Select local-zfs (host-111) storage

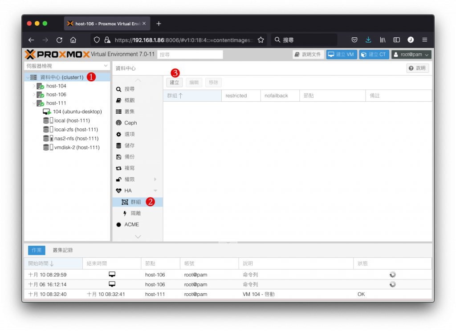tap(76, 130)
